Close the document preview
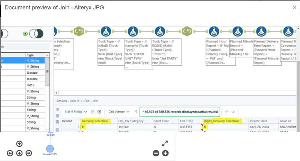 [x=294, y=7]
